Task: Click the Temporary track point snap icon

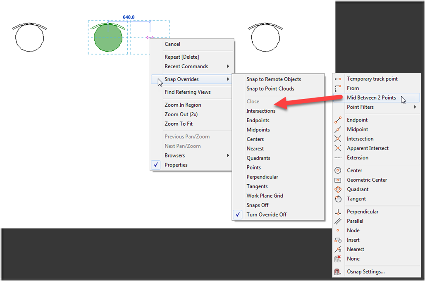Action: pos(338,79)
